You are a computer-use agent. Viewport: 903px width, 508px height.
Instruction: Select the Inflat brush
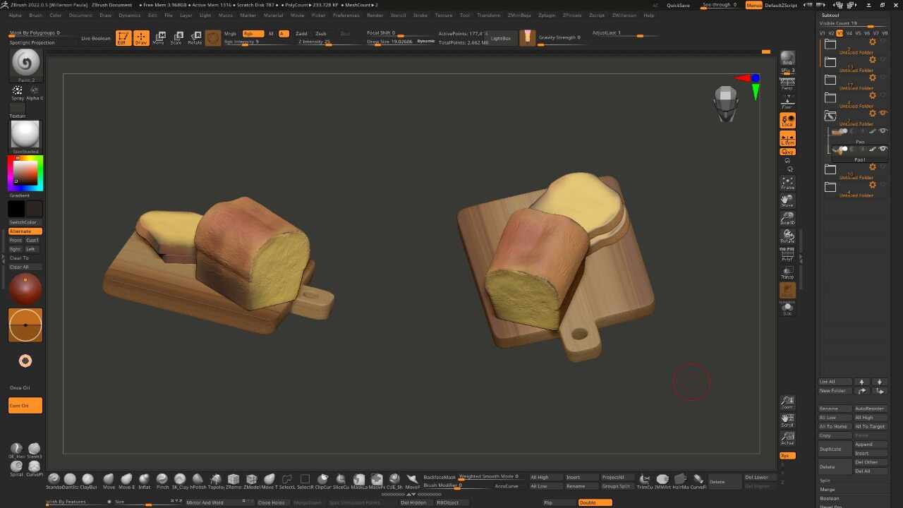pyautogui.click(x=144, y=480)
